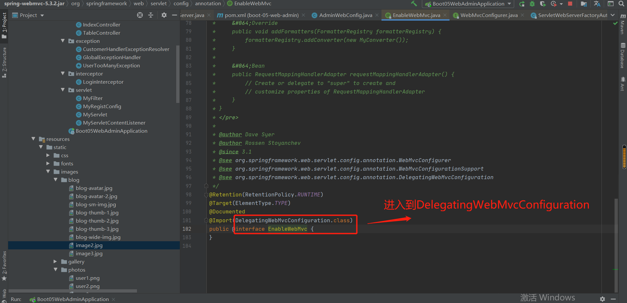Collapse all with the Project panel icon
The height and width of the screenshot is (303, 627).
(151, 15)
